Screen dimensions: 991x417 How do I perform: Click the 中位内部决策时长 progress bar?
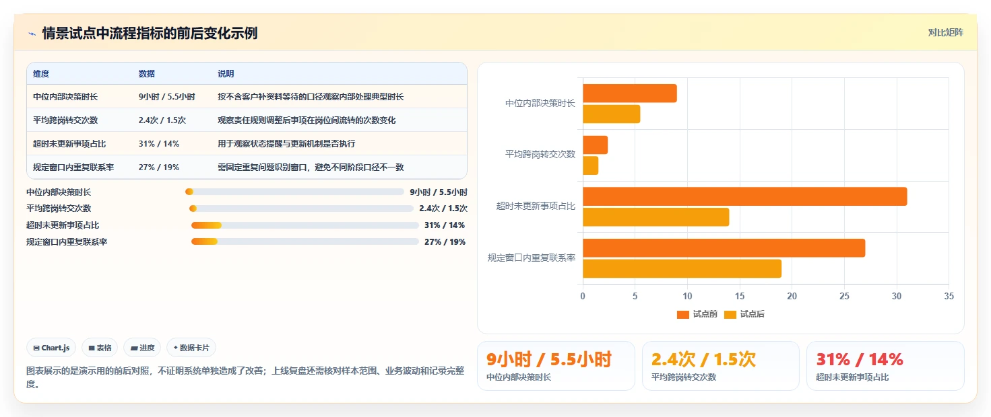[294, 192]
